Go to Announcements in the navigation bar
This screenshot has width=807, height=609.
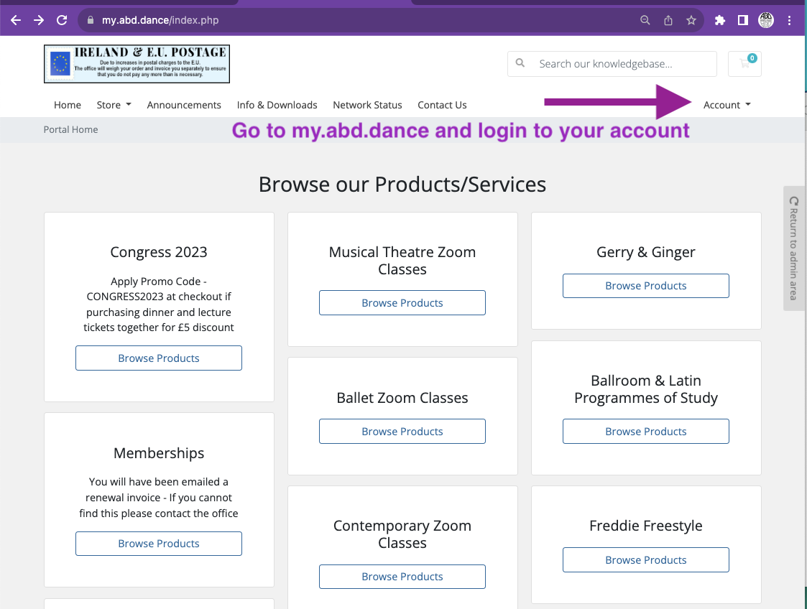pyautogui.click(x=184, y=105)
